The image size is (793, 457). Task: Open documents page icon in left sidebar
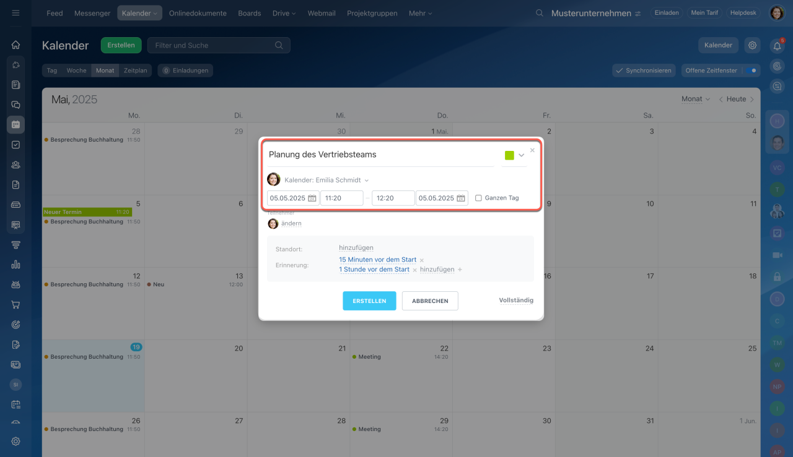point(15,184)
